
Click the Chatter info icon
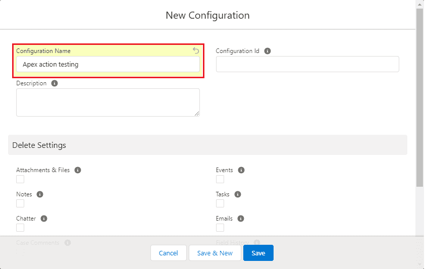coord(44,219)
